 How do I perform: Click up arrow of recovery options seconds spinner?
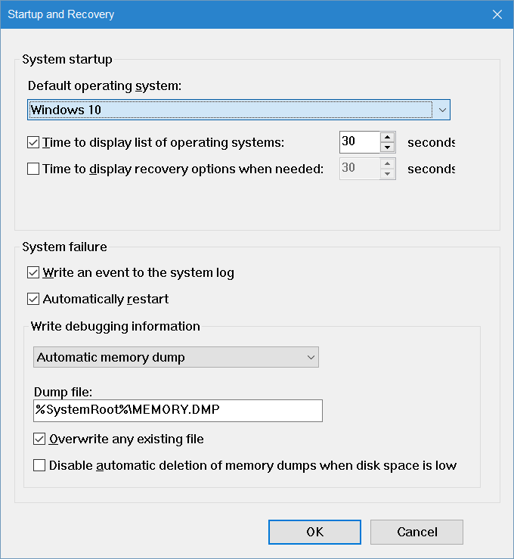387,163
